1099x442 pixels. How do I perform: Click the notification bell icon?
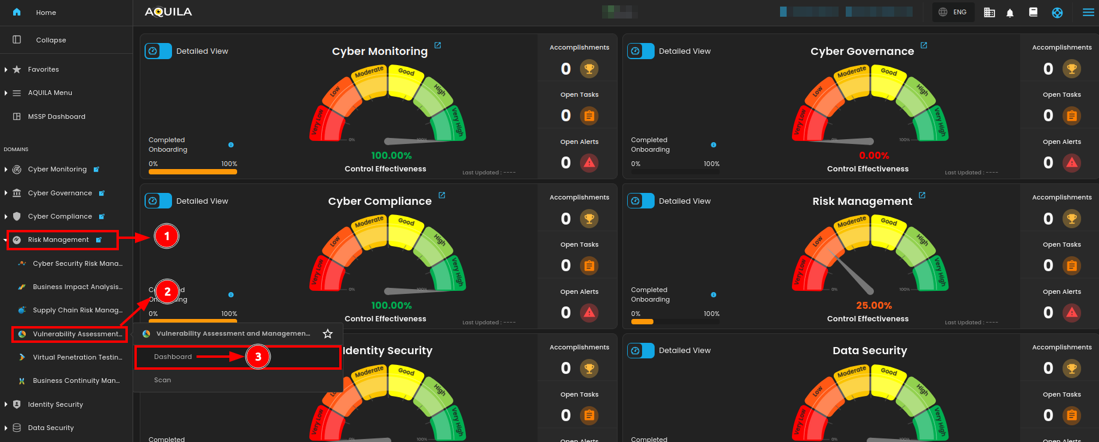[1010, 13]
